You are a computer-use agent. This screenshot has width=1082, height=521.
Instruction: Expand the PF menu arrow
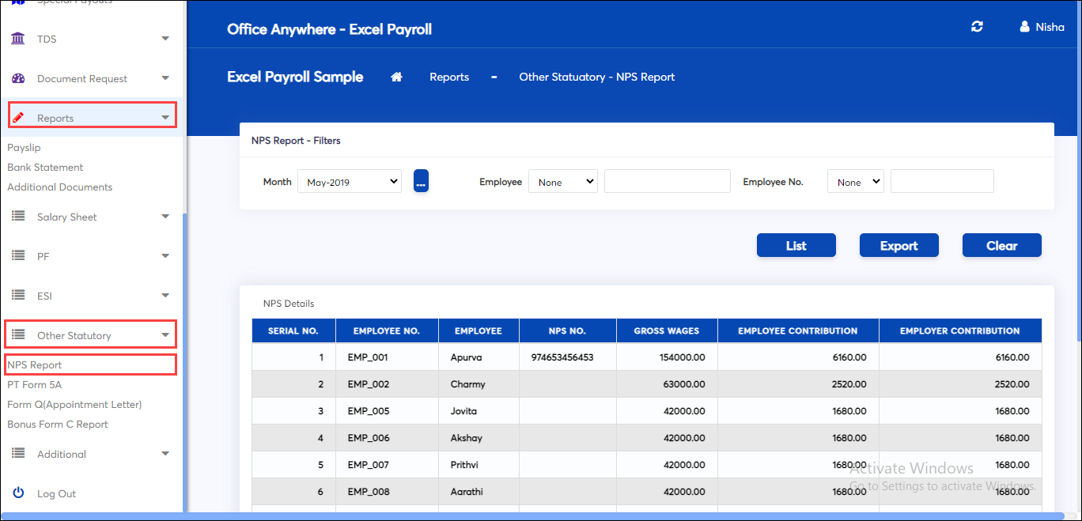click(165, 255)
